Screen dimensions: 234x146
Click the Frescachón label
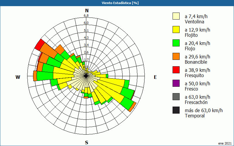click(196, 102)
